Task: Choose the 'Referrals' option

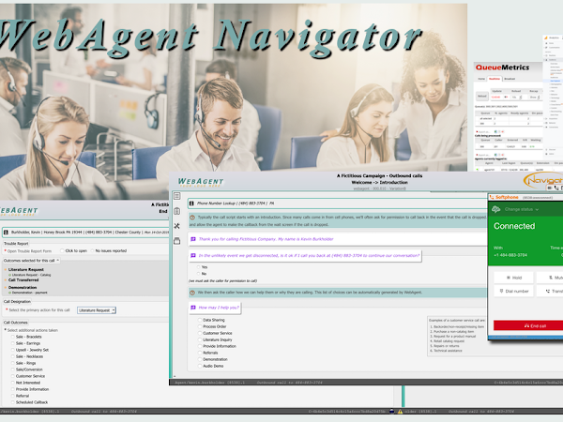Action: pos(200,353)
